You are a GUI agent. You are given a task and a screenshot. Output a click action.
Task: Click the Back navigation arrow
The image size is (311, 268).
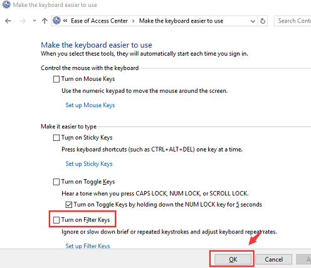pyautogui.click(x=8, y=21)
